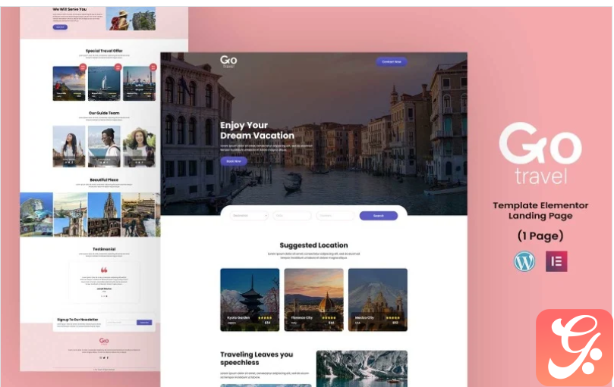Click the Elementor logo icon
Screen dimensions: 614x387
[556, 261]
